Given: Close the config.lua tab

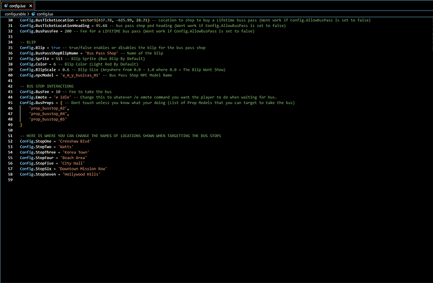Looking at the screenshot, I should click(31, 6).
